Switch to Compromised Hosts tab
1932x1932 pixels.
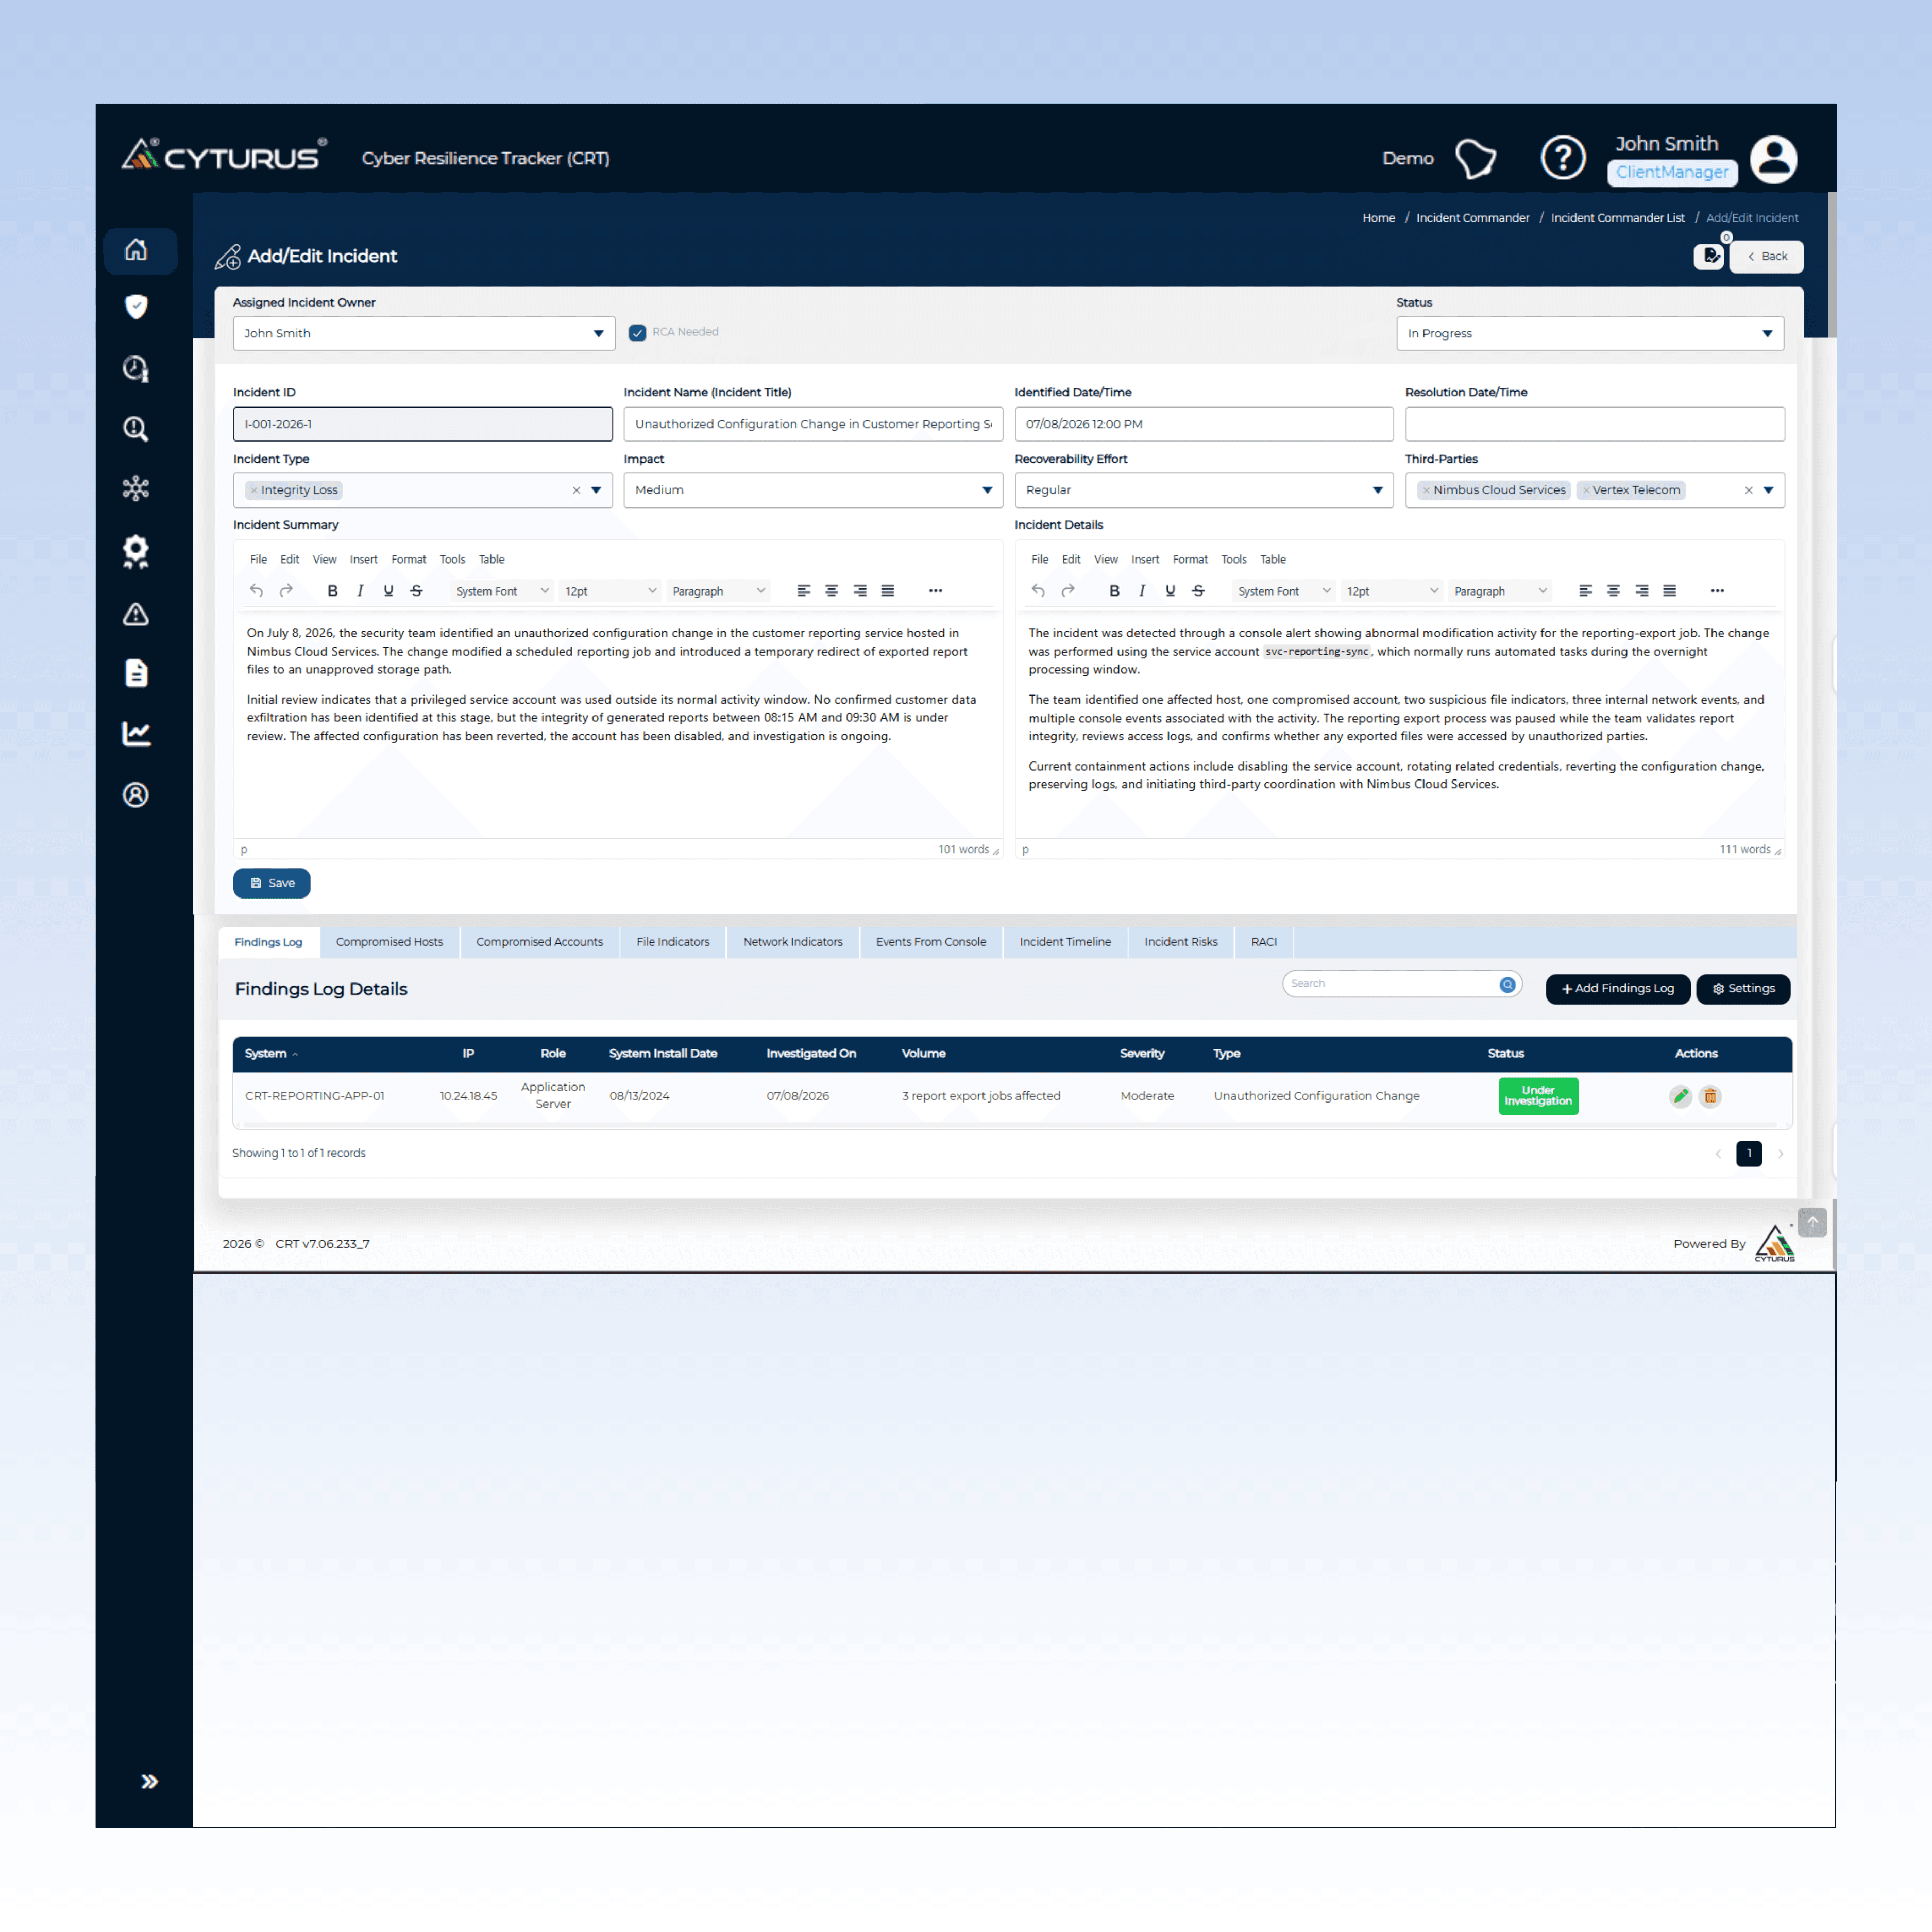389,942
